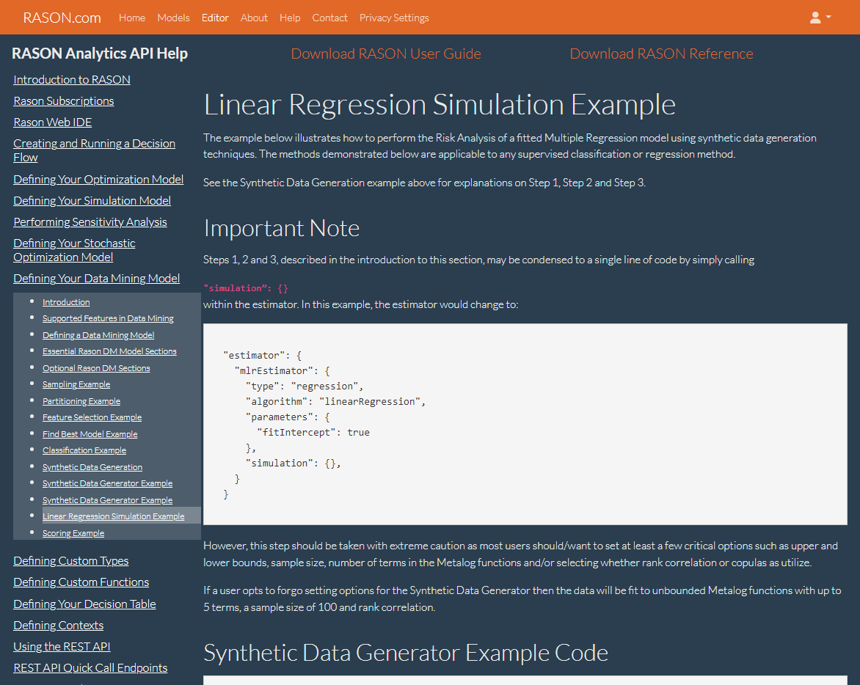The image size is (860, 685).
Task: Open Find Best Model Example
Action: pyautogui.click(x=90, y=434)
